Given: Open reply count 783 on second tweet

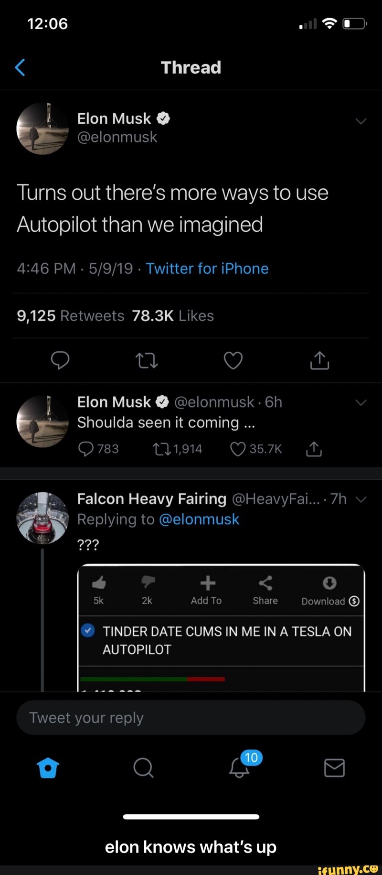Looking at the screenshot, I should (98, 449).
